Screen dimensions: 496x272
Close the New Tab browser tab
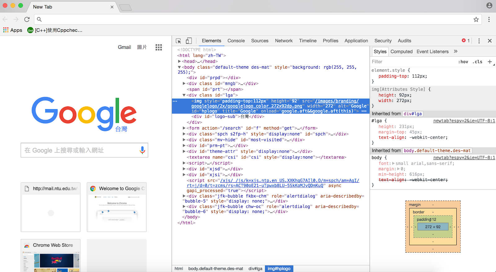click(x=112, y=7)
